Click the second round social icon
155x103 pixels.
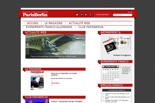point(81,15)
